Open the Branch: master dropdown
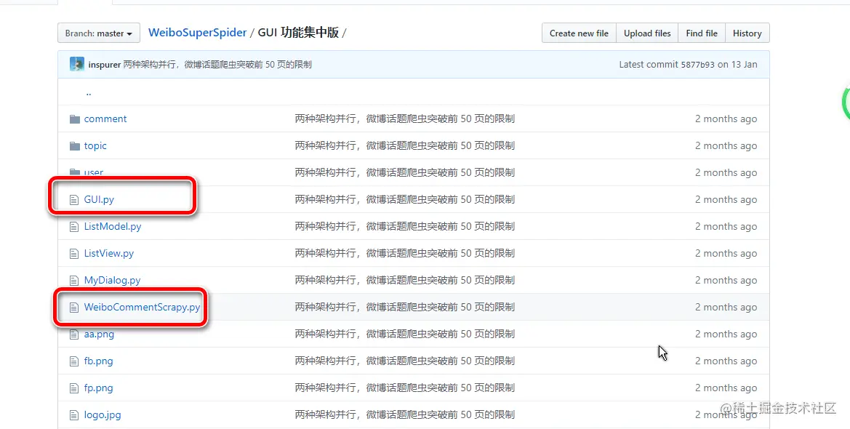This screenshot has width=850, height=429. click(99, 33)
